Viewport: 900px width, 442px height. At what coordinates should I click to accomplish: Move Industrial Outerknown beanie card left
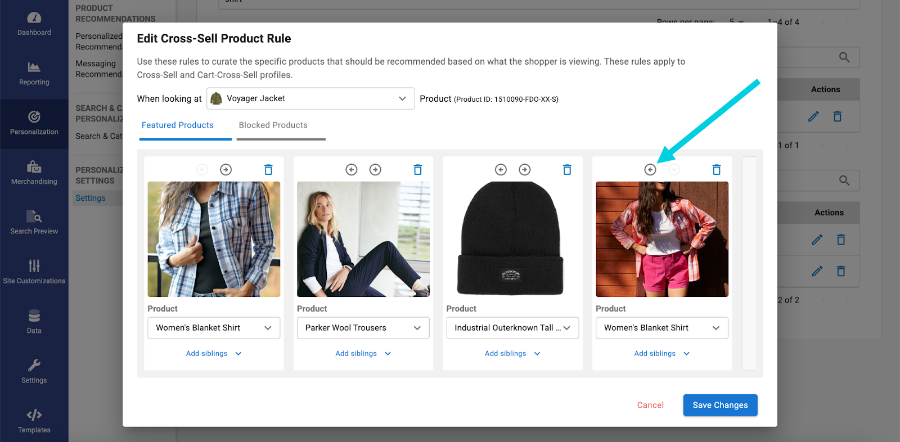point(501,169)
